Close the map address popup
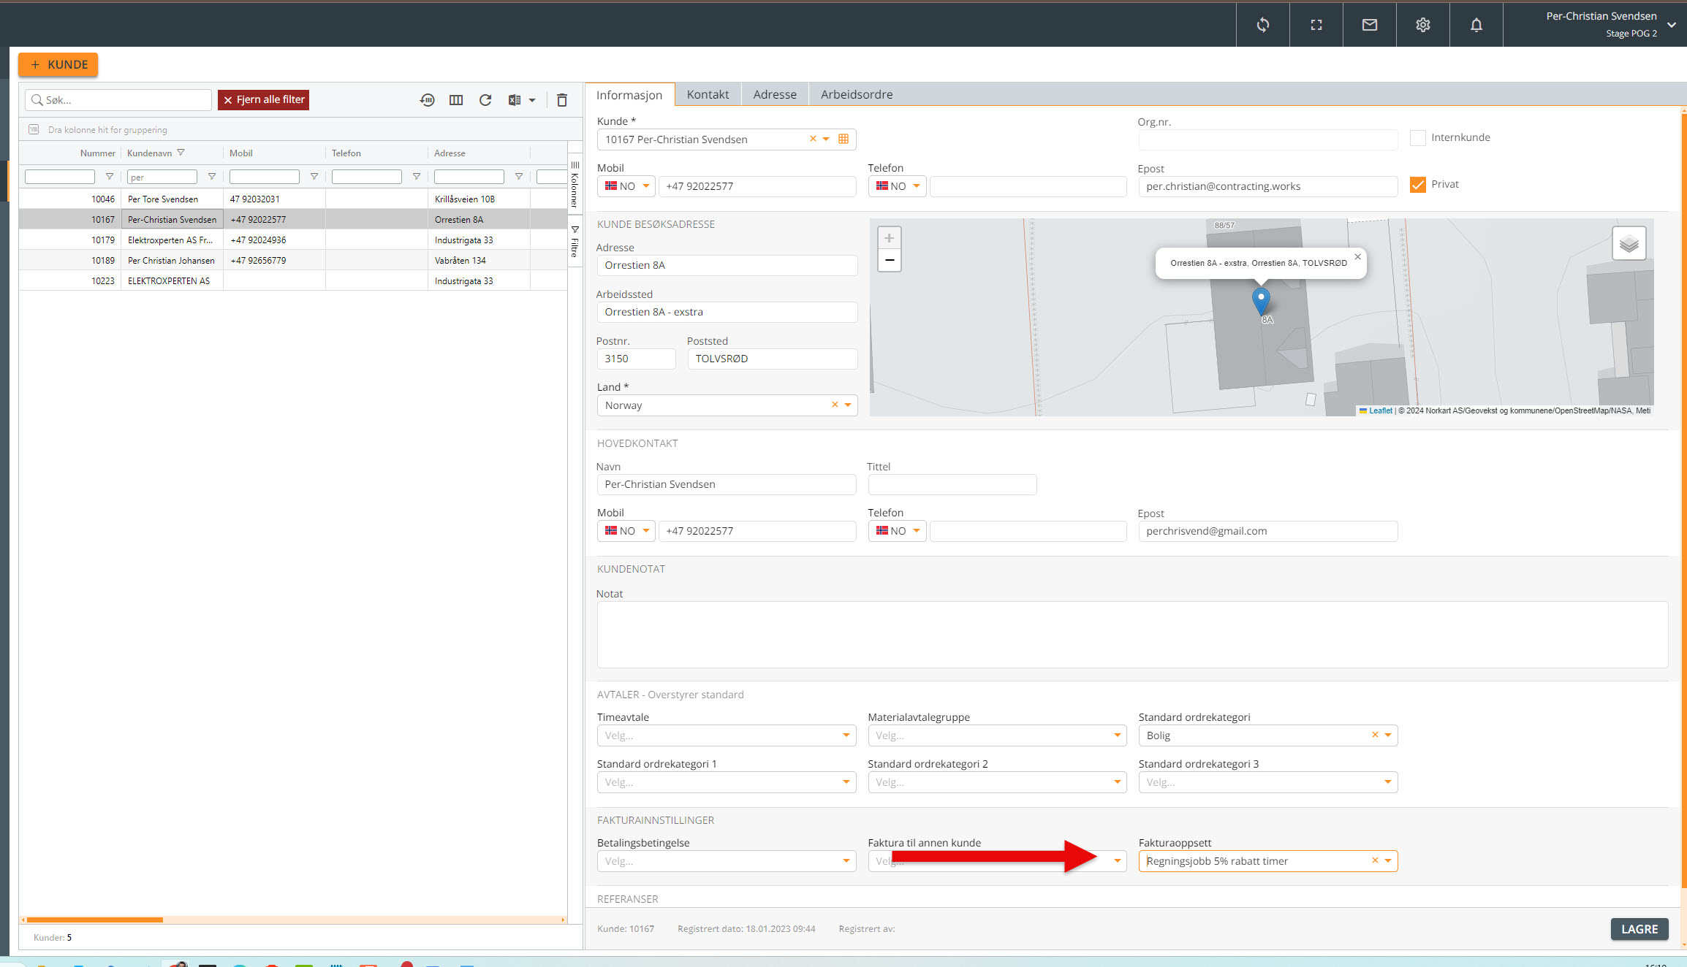Viewport: 1687px width, 967px height. (x=1358, y=256)
